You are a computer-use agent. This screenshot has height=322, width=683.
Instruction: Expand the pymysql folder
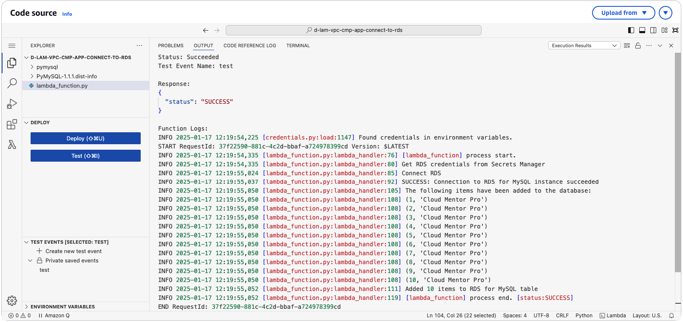pyautogui.click(x=47, y=67)
